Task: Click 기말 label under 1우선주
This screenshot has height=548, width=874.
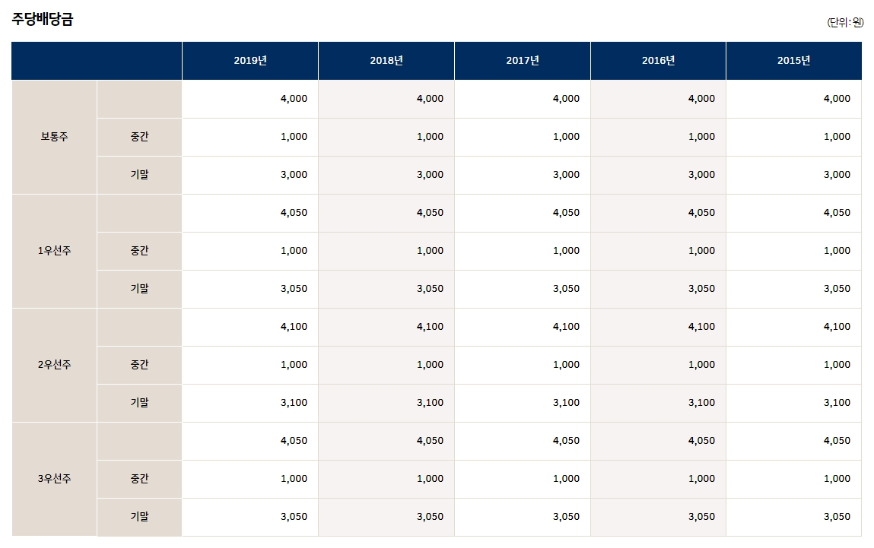Action: click(139, 289)
